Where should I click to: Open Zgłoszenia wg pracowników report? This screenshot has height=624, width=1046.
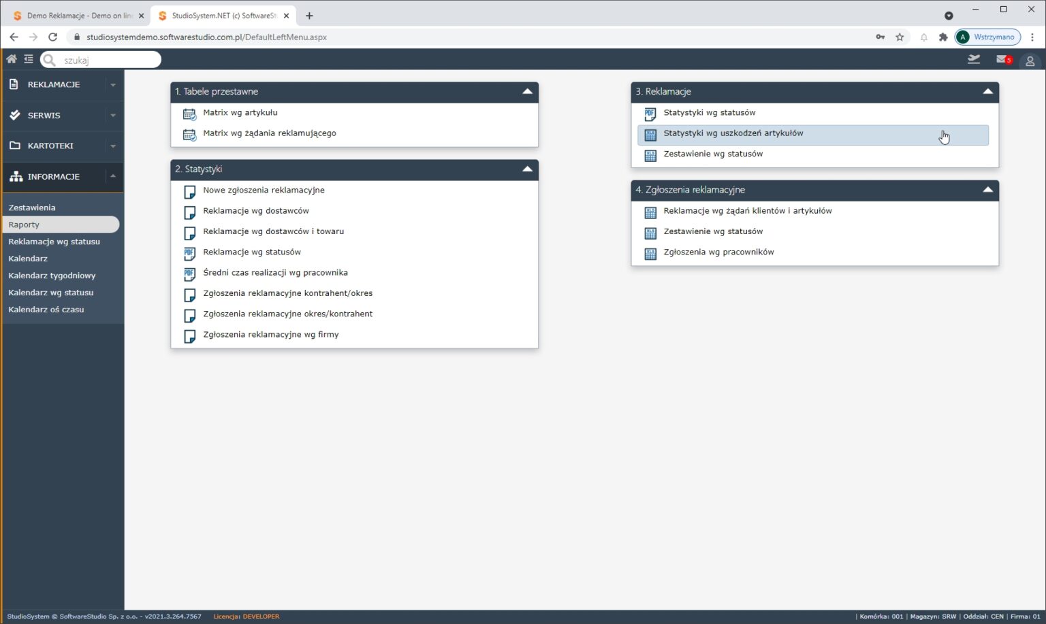point(718,252)
